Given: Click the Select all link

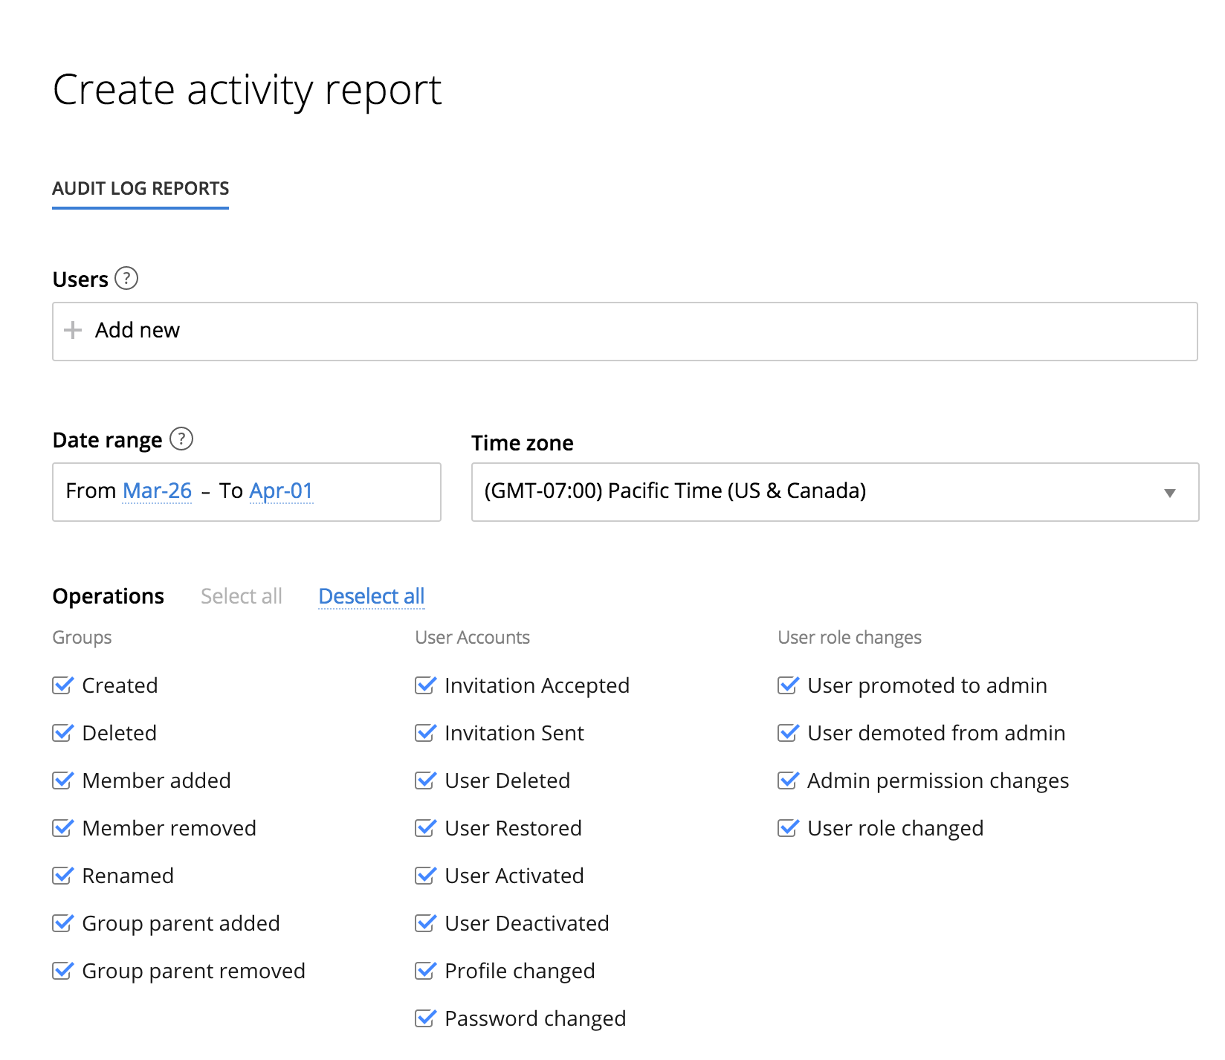Looking at the screenshot, I should 241,596.
